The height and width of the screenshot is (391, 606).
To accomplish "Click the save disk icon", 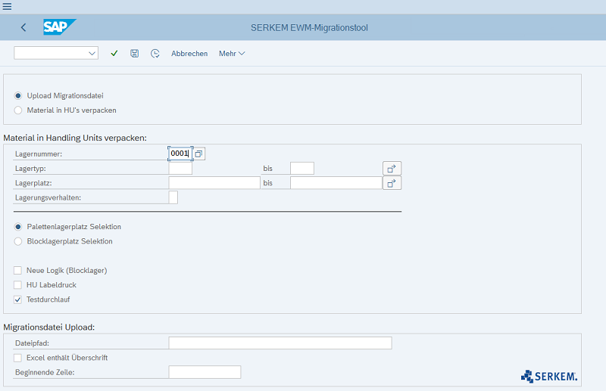I will [135, 53].
